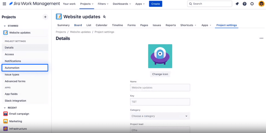
Task: Open Automation settings
Action: point(25,68)
